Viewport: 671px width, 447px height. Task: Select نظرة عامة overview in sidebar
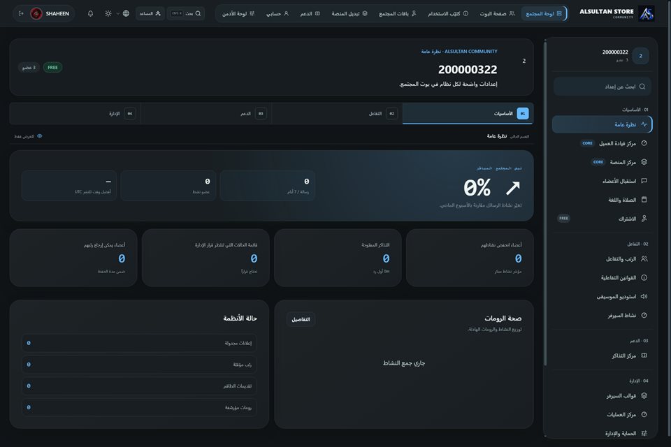coord(602,124)
